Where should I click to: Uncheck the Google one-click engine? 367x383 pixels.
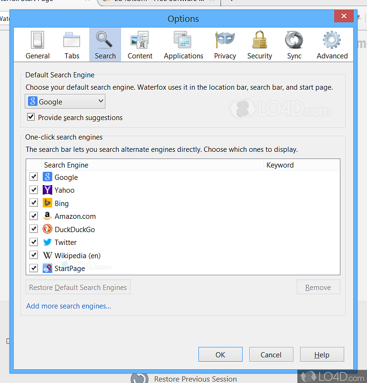pyautogui.click(x=34, y=177)
